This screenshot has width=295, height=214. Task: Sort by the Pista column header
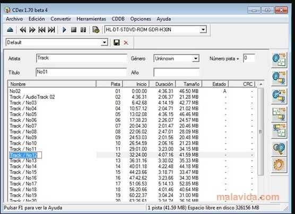pyautogui.click(x=109, y=84)
